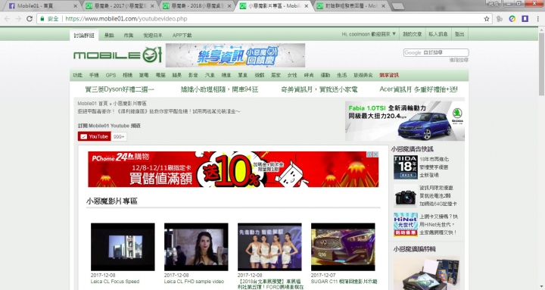Open the Leica CL FHD sample video thumbnail
Screen dimensions: 545x290
(x=196, y=247)
